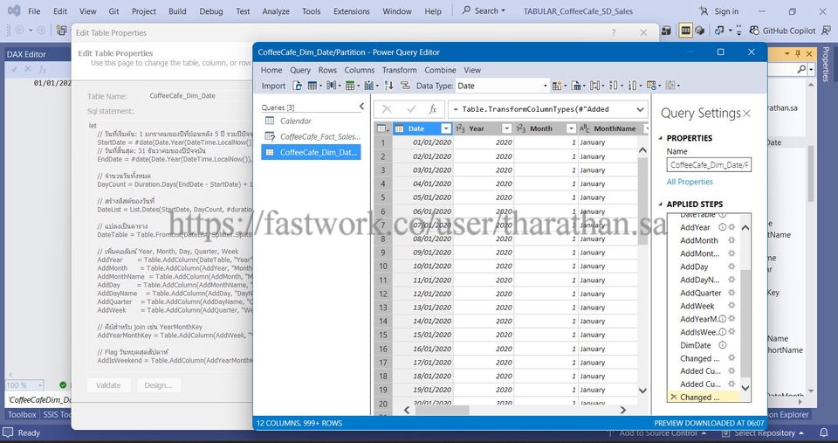
Task: Open the Data Type dropdown
Action: pos(544,86)
